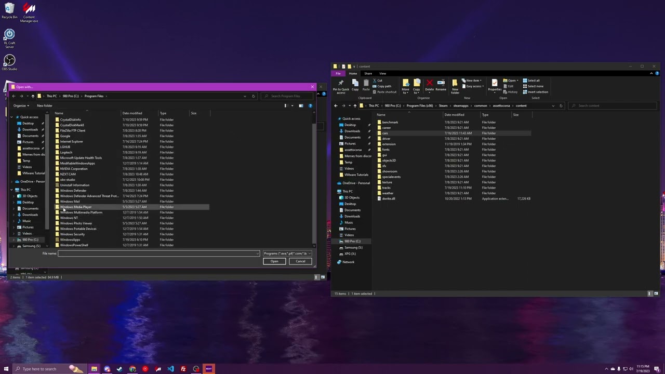The image size is (665, 374).
Task: Switch to the View ribbon tab
Action: click(x=382, y=73)
